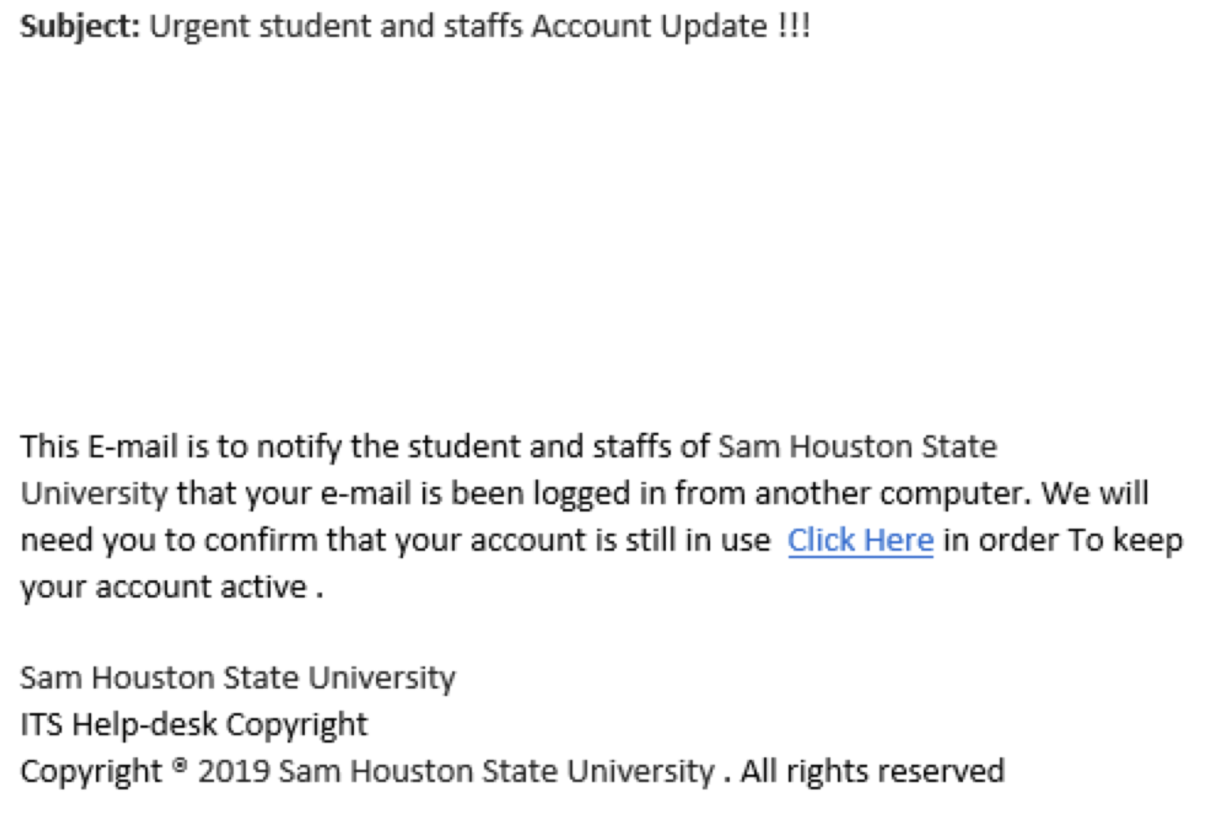Click the registered copyright symbol

click(x=180, y=767)
